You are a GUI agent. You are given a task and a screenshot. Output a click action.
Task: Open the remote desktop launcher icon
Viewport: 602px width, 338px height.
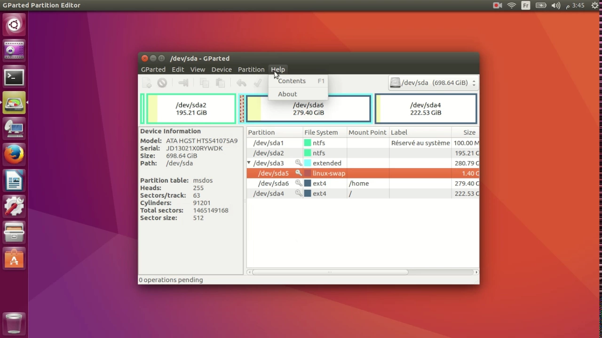(14, 128)
